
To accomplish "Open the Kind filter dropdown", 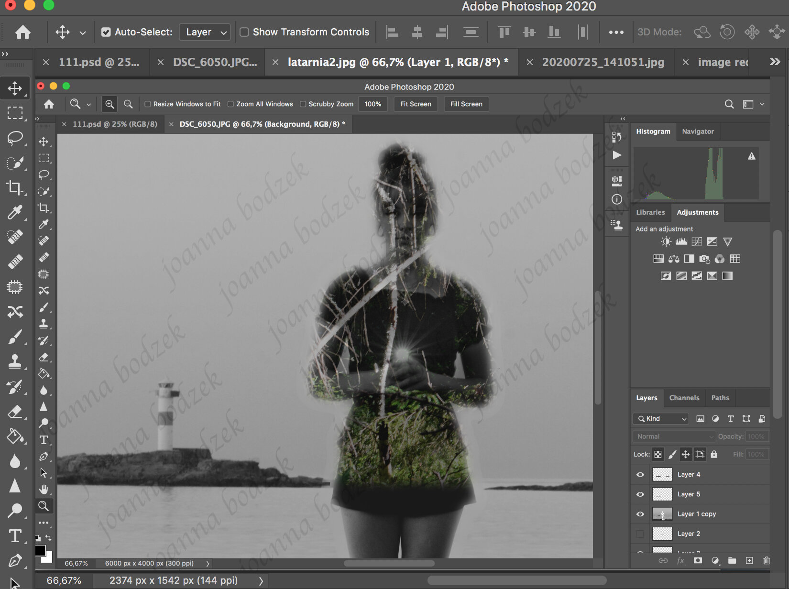I will 661,419.
